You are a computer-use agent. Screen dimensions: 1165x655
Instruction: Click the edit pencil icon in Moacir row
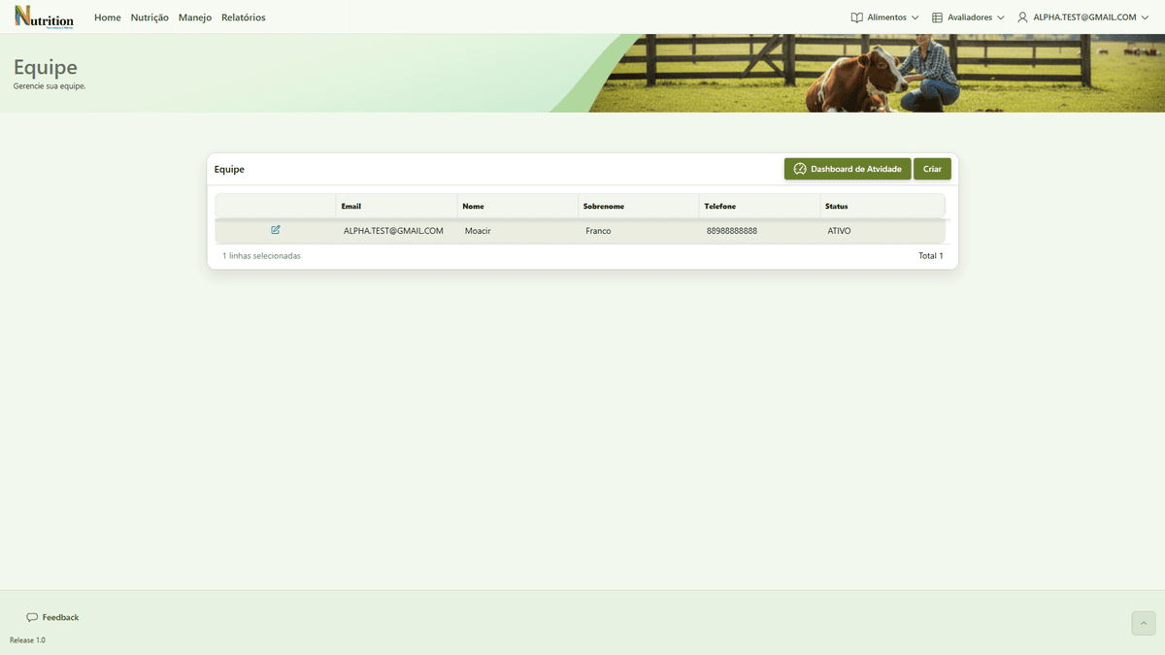276,230
